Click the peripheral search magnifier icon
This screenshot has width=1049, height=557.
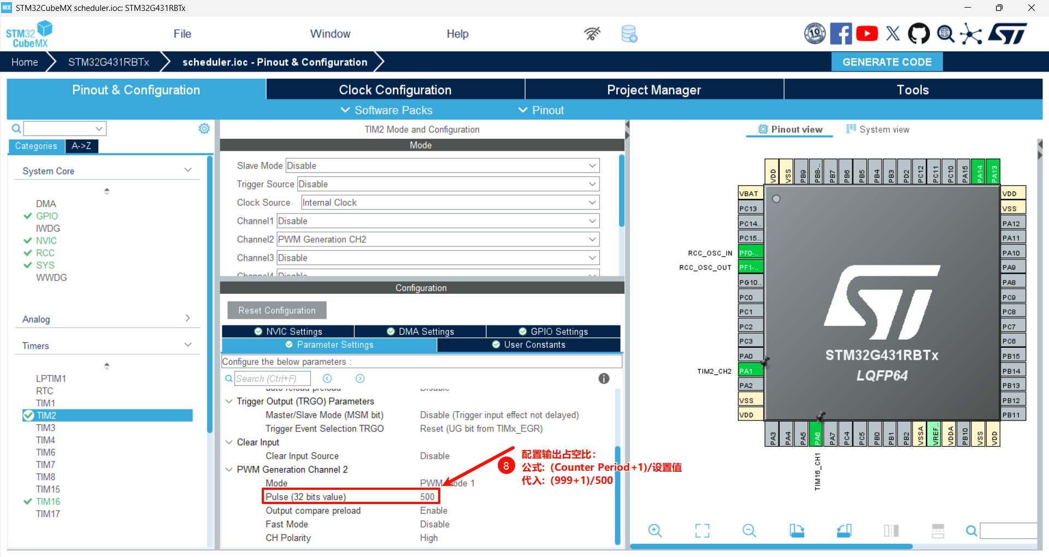click(x=16, y=128)
